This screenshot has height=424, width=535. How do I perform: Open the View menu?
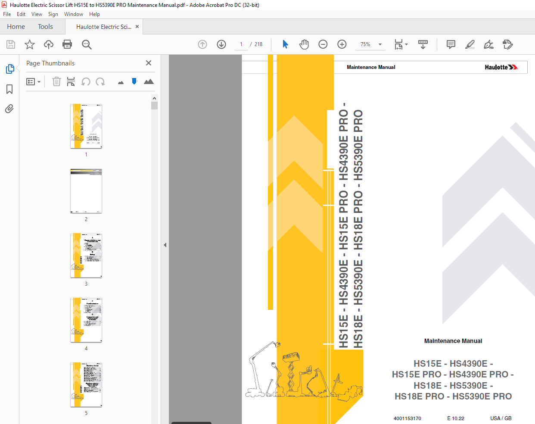37,14
